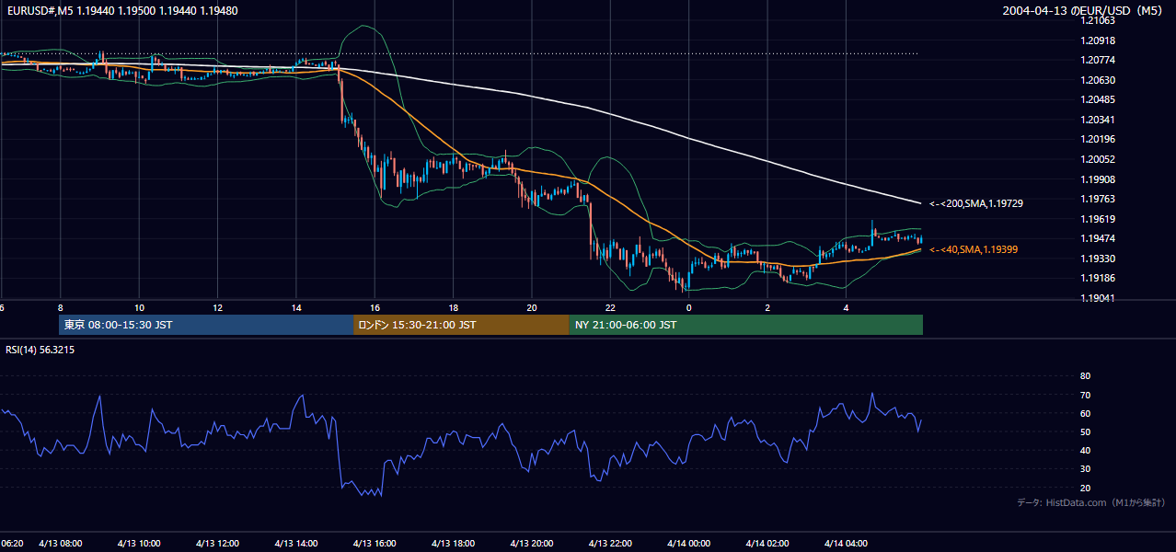Click hour label 10 under price chart
Screen dimensions: 1176x552
point(139,307)
